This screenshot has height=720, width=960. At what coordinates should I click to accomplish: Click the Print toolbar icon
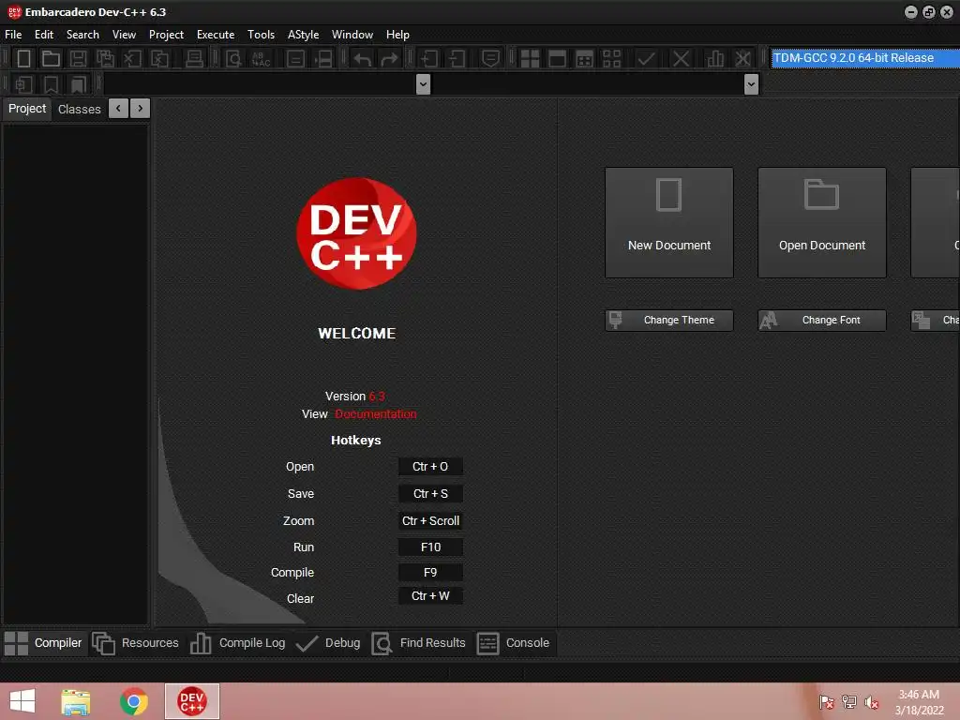point(194,58)
